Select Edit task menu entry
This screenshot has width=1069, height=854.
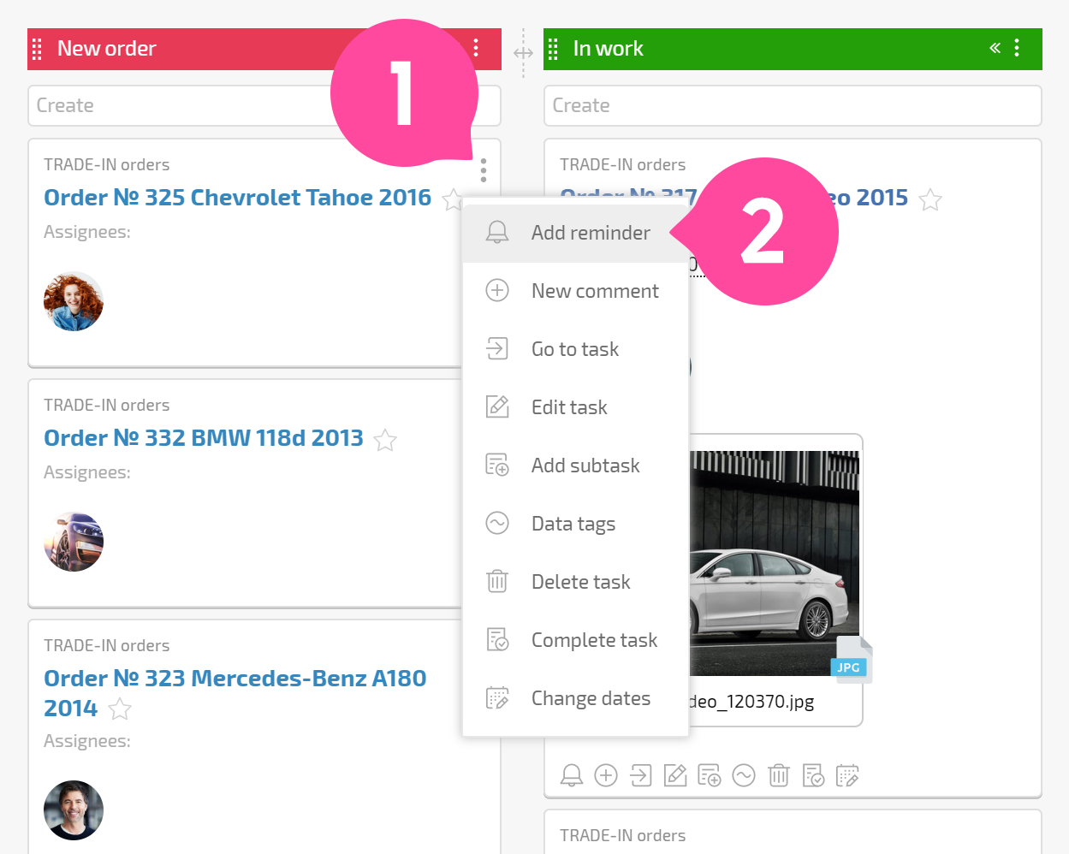(575, 407)
